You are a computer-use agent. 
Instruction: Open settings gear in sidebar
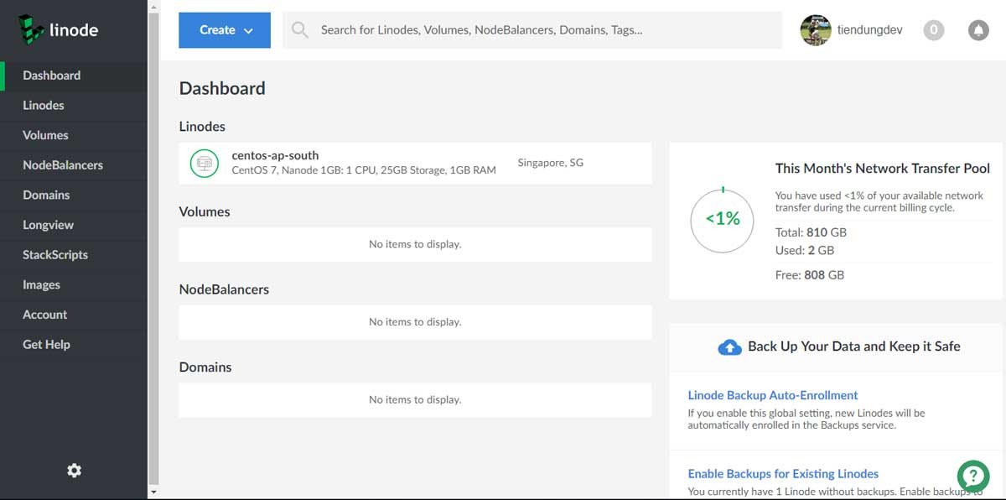pos(74,471)
